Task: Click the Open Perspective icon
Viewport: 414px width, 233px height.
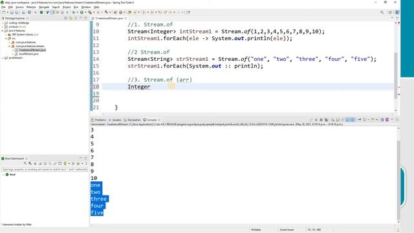Action: pyautogui.click(x=390, y=12)
